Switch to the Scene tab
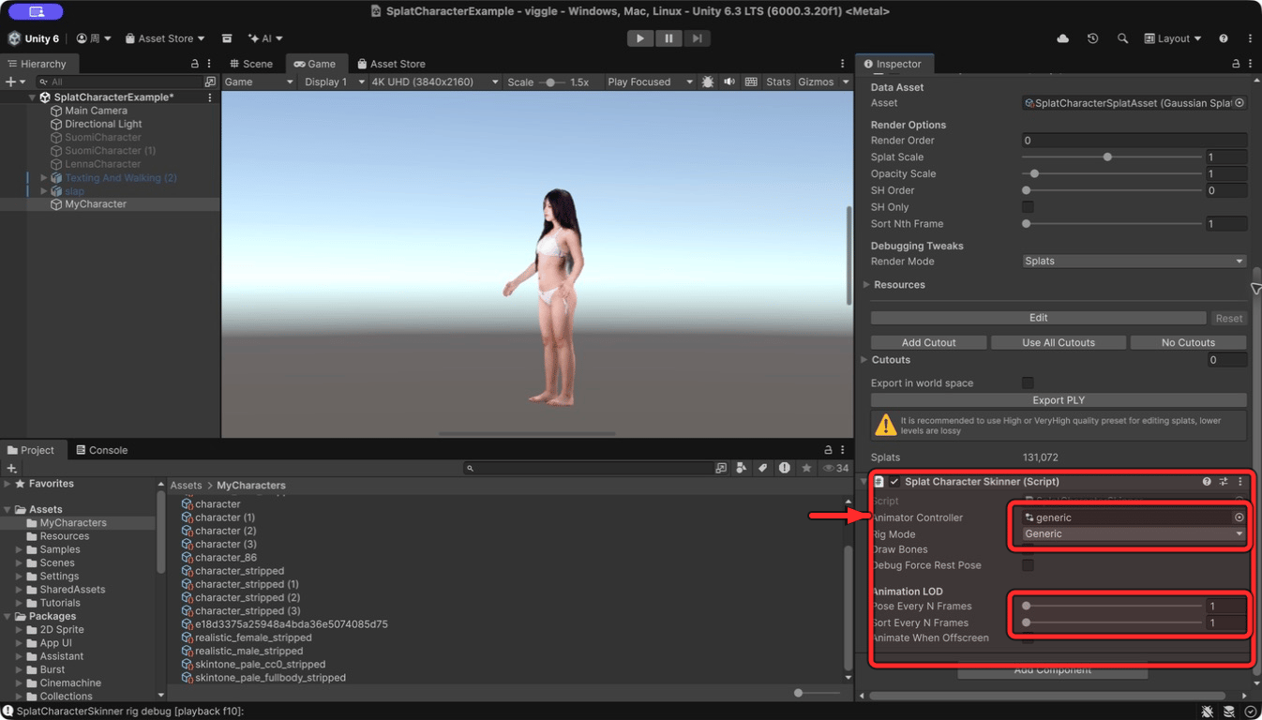This screenshot has width=1262, height=720. (x=251, y=64)
